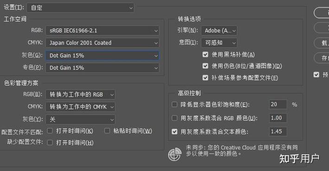Toggle the preview checkbox near the right edge
Image resolution: width=329 pixels, height=171 pixels.
coord(316,74)
